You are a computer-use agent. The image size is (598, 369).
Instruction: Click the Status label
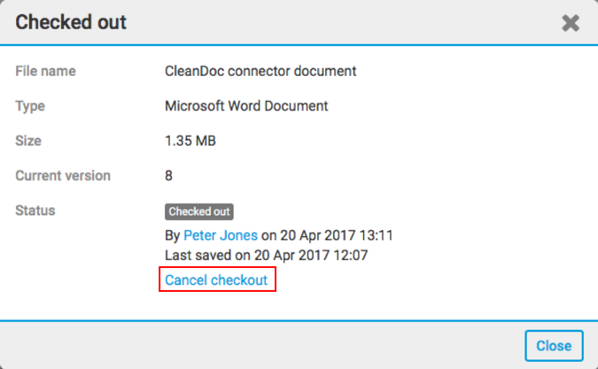(35, 211)
